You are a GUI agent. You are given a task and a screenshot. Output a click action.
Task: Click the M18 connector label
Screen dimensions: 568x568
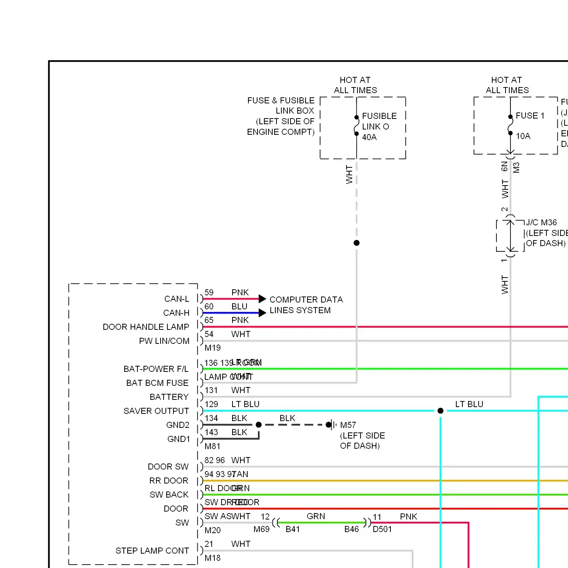tap(212, 558)
